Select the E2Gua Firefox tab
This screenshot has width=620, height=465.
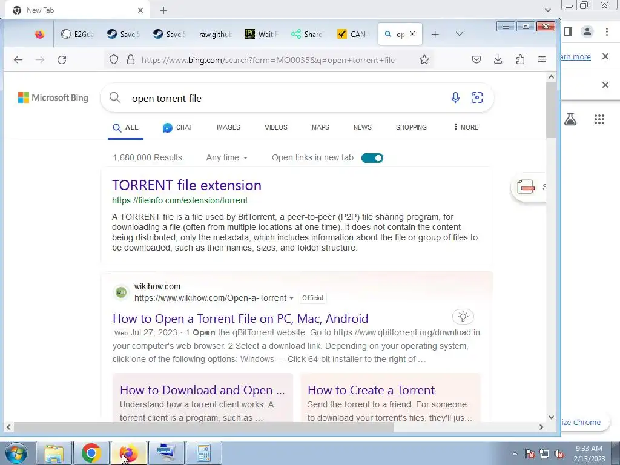[78, 35]
